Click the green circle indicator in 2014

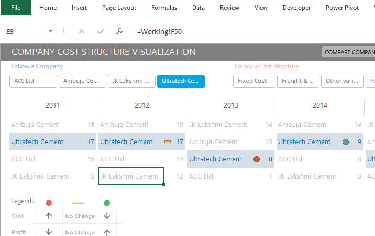(x=346, y=142)
